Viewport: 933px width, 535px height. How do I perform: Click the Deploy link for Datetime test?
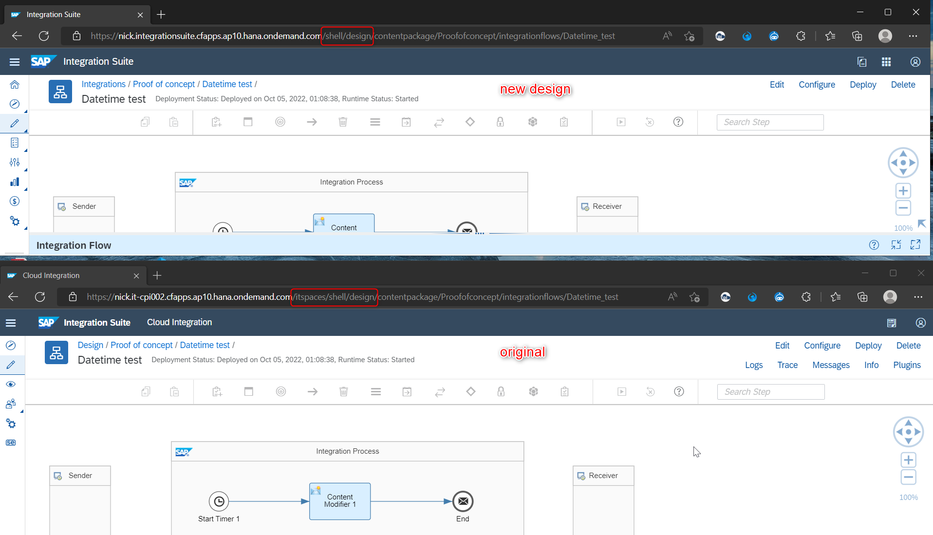[862, 84]
